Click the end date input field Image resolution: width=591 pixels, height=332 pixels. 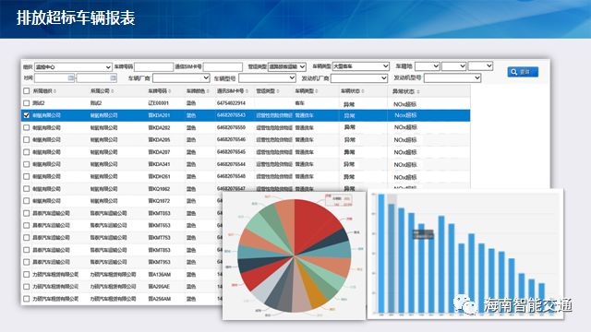(96, 77)
